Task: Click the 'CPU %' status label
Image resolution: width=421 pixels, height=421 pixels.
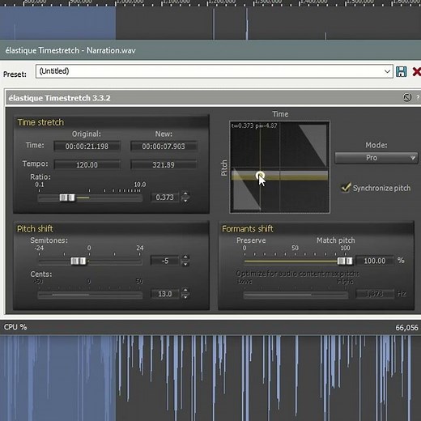Action: 15,327
